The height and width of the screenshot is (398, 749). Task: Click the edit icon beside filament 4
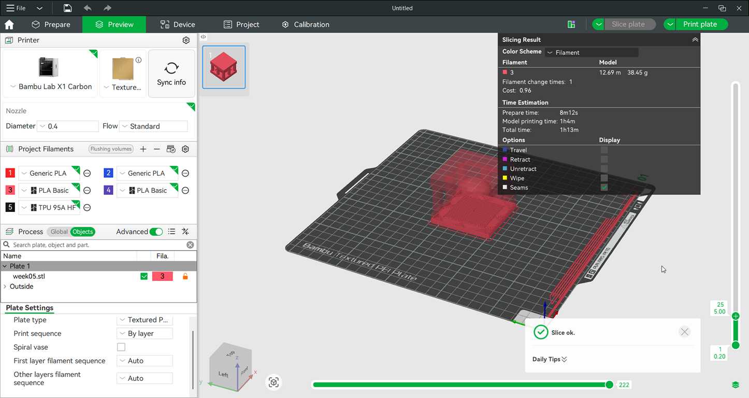tap(185, 191)
